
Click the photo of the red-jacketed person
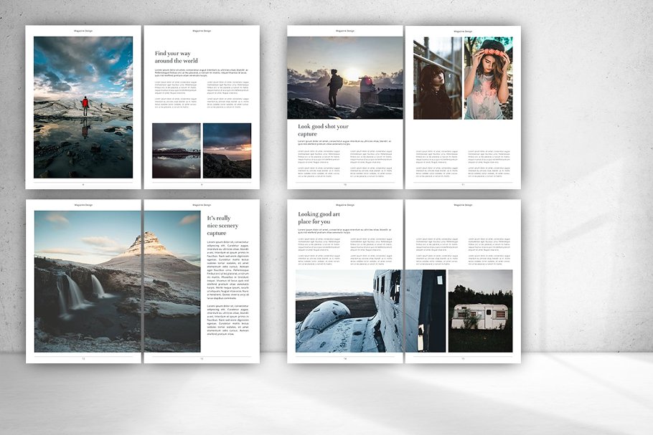[x=83, y=107]
